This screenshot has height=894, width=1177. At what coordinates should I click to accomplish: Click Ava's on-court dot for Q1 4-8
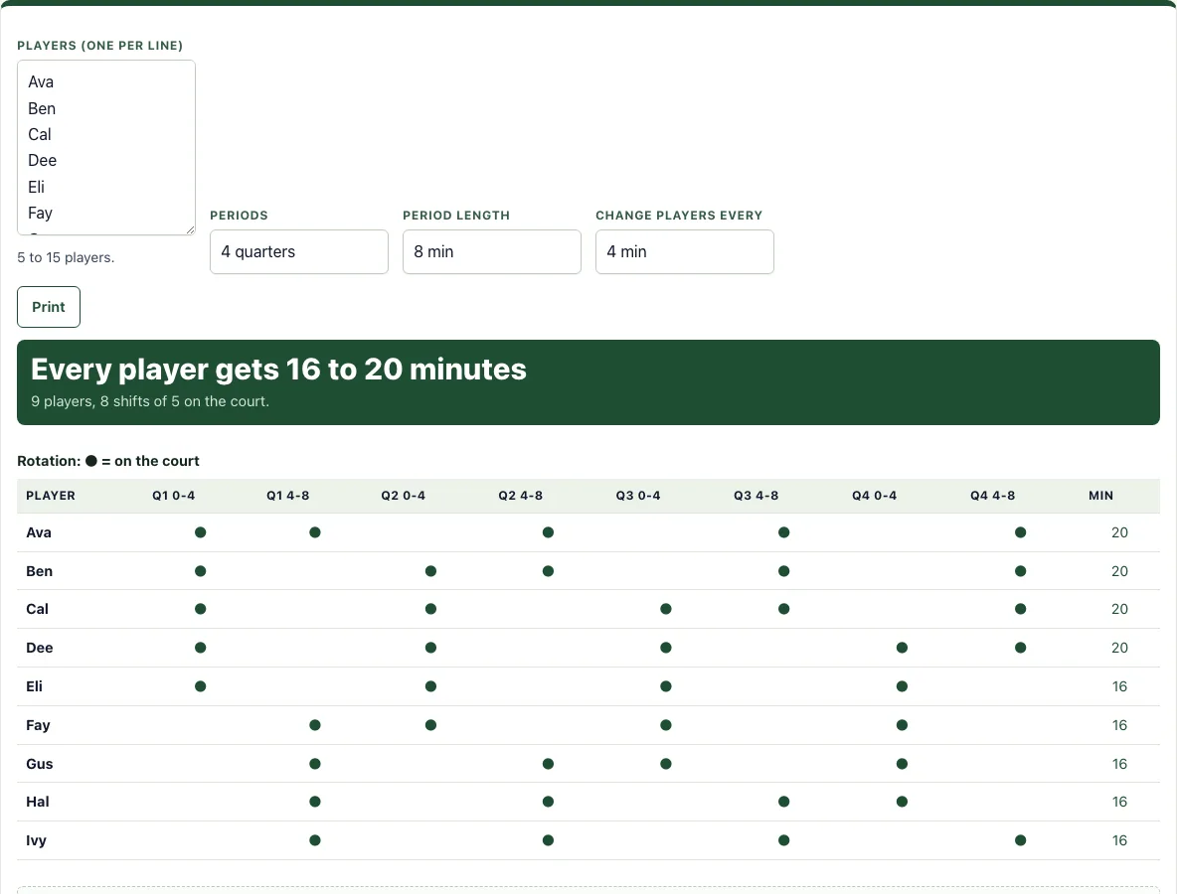click(x=315, y=532)
